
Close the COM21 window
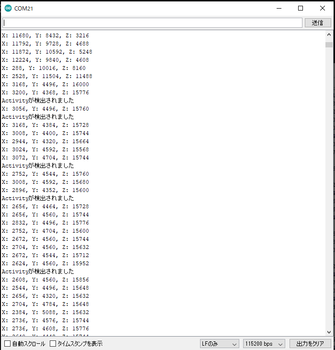click(x=323, y=8)
